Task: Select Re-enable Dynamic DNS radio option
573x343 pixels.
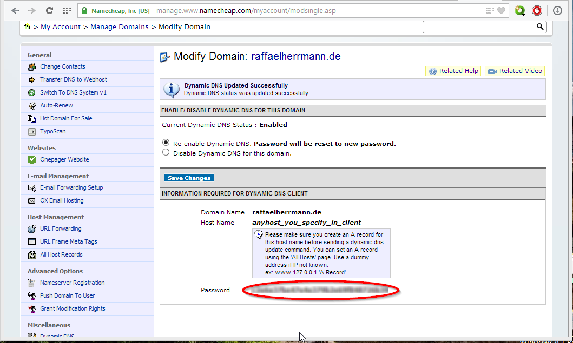Action: click(x=166, y=142)
